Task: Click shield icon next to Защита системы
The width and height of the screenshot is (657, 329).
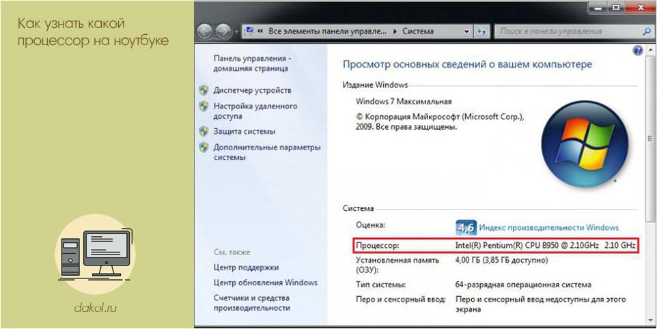Action: point(204,132)
